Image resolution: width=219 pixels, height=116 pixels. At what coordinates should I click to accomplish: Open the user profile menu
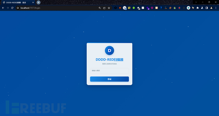pyautogui.click(x=211, y=8)
